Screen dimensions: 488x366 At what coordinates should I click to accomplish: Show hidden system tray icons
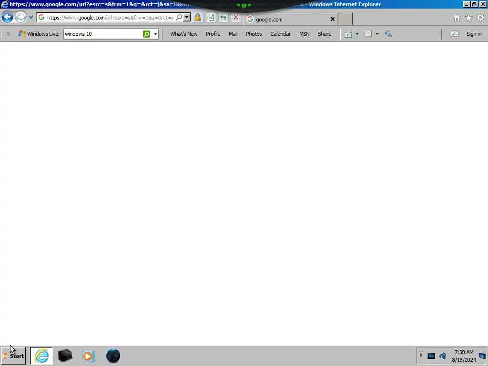coord(421,355)
